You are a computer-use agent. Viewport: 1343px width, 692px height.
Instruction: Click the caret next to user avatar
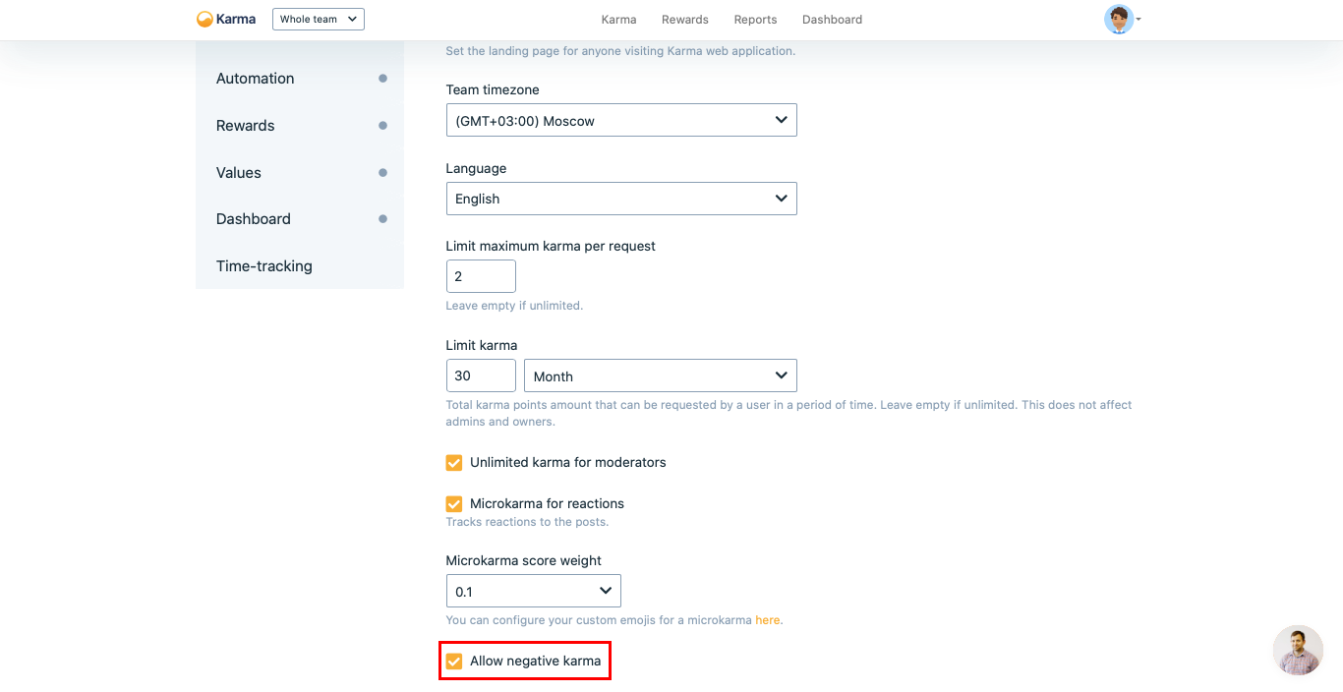point(1139,20)
